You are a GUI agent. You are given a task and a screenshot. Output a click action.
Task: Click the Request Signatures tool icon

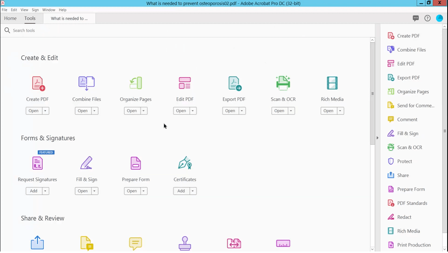pos(37,163)
